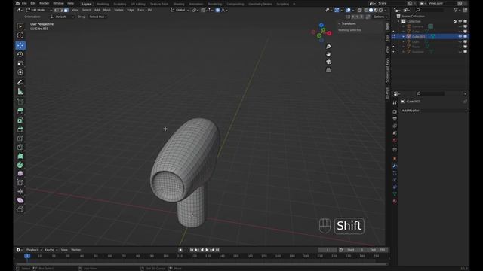Select the Add Cube tool
The height and width of the screenshot is (271, 483).
[20, 102]
